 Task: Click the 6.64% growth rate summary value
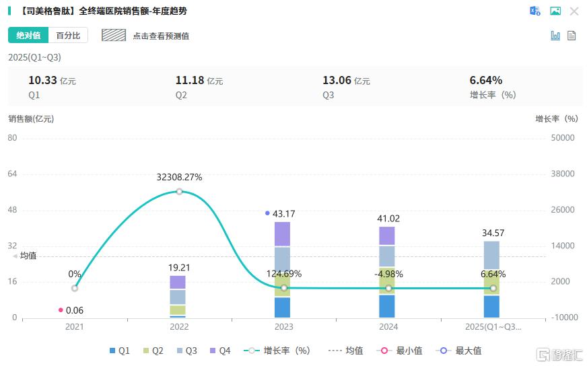(486, 81)
